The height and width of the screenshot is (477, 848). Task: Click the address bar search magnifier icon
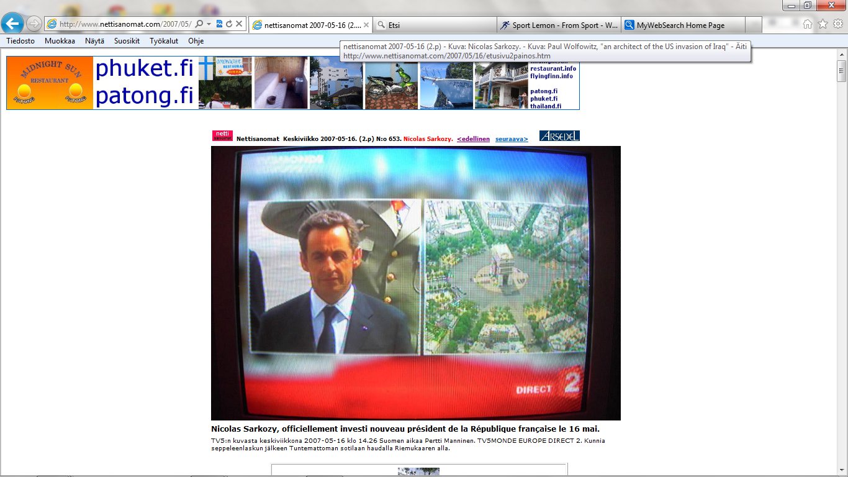point(199,24)
